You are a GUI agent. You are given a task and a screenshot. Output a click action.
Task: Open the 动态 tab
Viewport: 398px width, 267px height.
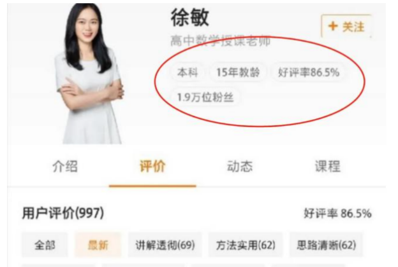240,167
